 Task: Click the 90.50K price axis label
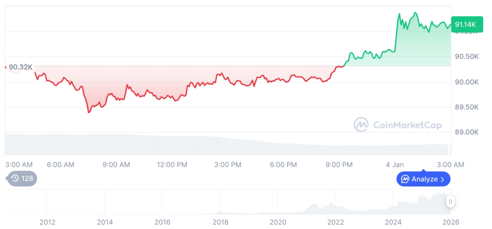[x=465, y=57]
